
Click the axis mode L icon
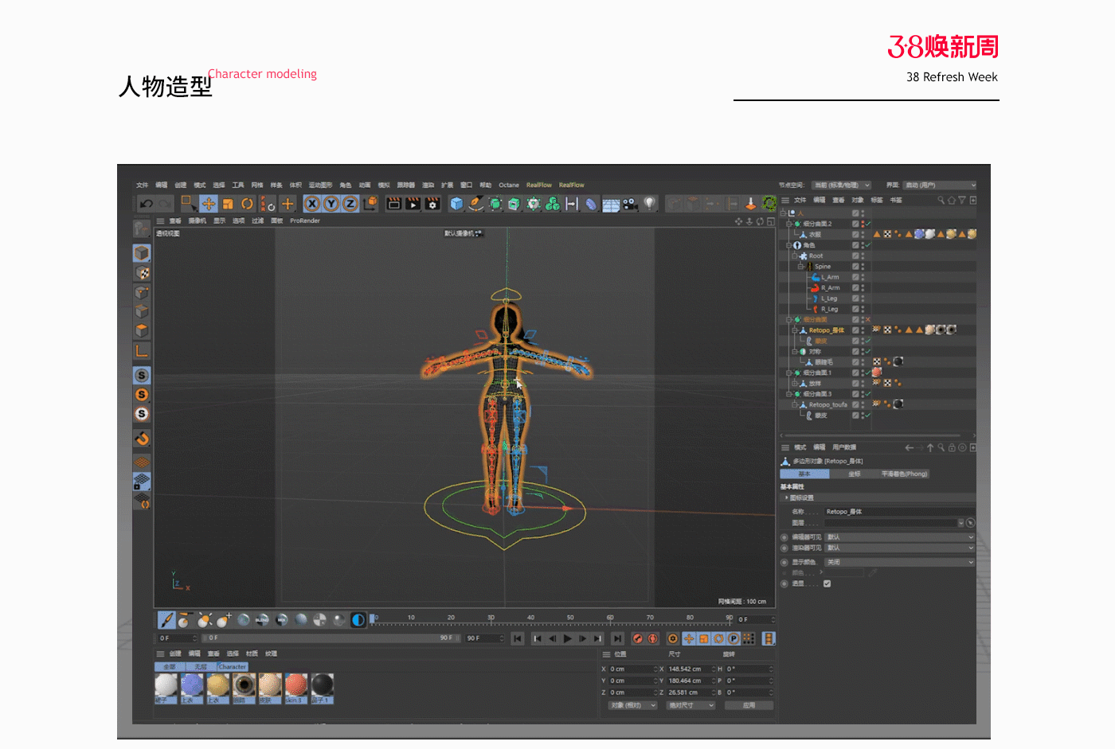click(142, 350)
